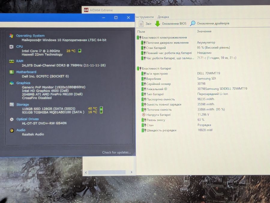Open the Інструменти menu in AIDA64
Screen dimensions: 270x203
(145, 17)
